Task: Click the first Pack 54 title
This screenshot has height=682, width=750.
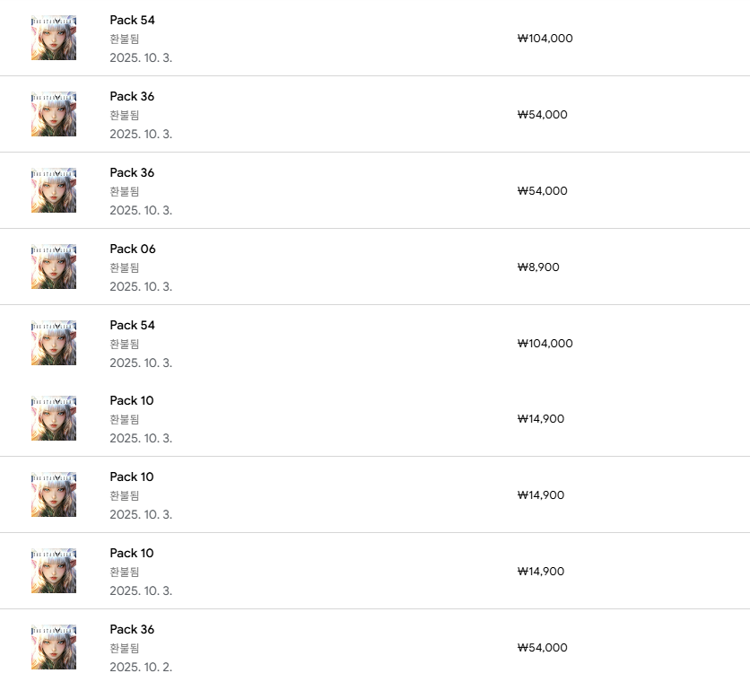Action: click(x=132, y=20)
